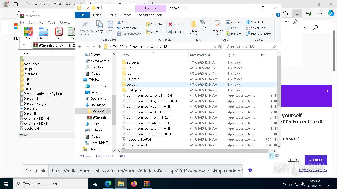Switch to Large icons view in status bar
337x189 pixels.
pyautogui.click(x=277, y=156)
